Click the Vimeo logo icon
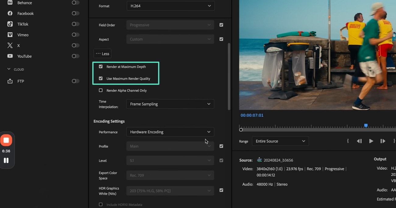396x208 pixels. click(x=10, y=35)
